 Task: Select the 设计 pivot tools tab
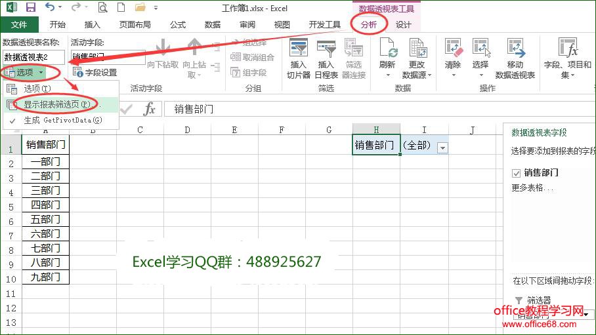click(x=403, y=25)
